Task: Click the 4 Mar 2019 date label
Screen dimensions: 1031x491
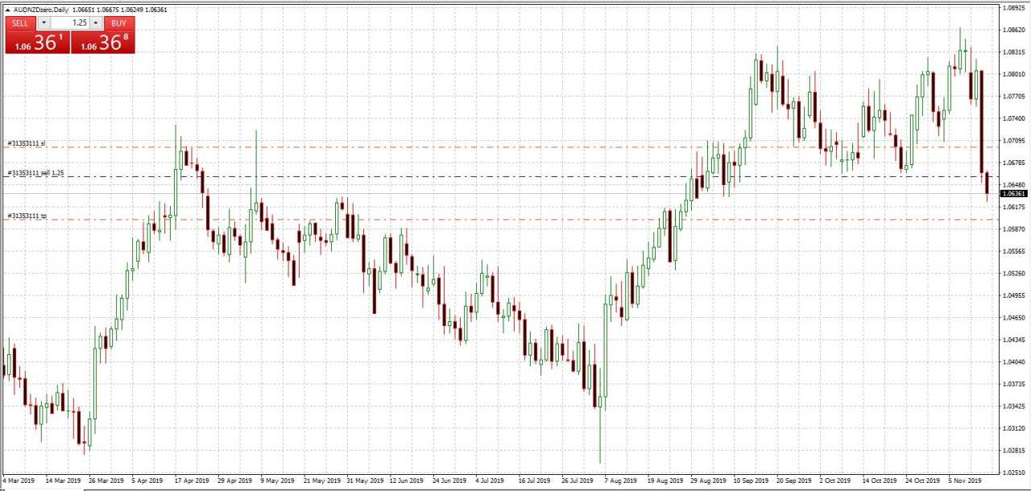Action: [19, 481]
